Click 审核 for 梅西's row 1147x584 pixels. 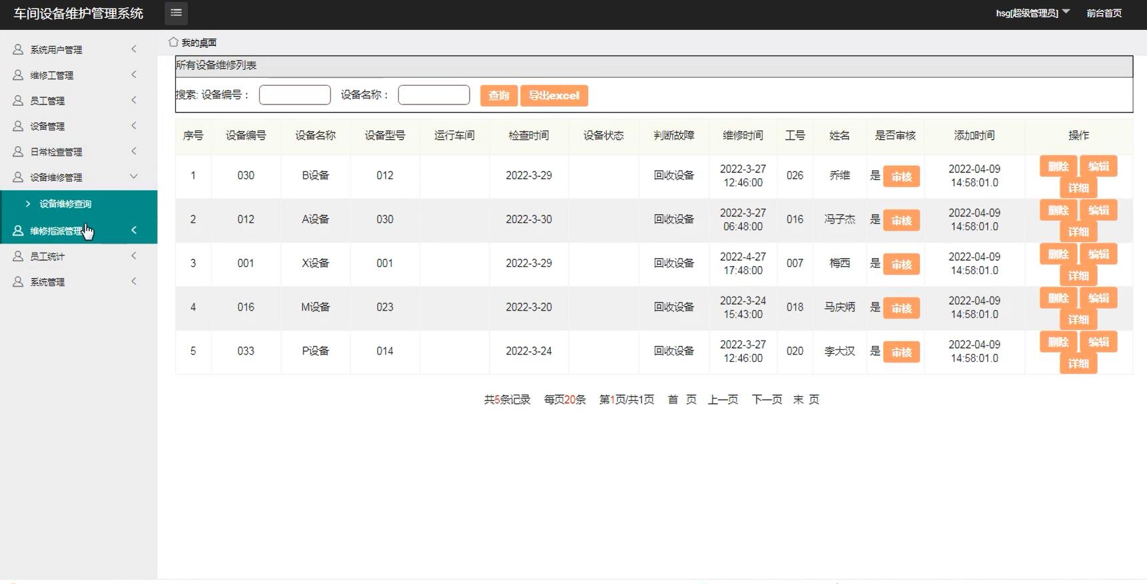tap(901, 264)
